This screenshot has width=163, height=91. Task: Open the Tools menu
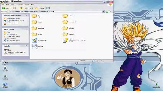click(27, 5)
